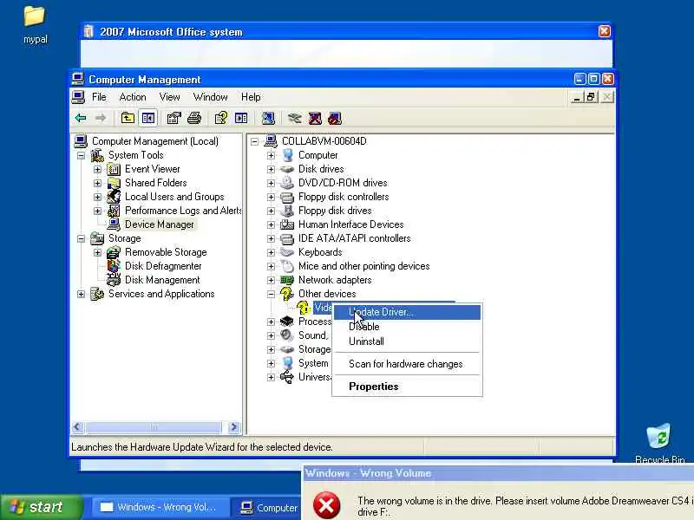
Task: Close the 2007 Microsoft Office system window
Action: pos(604,31)
